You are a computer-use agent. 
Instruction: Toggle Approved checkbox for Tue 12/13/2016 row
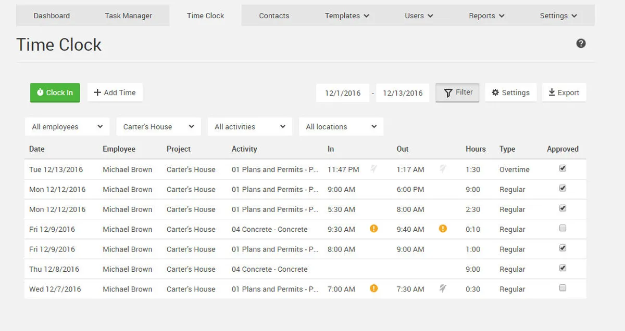click(562, 168)
